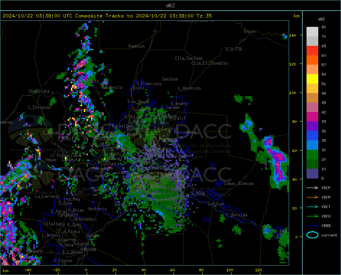341x275 pixels.
Task: Click the Capdevila map label
Action: pos(112,87)
